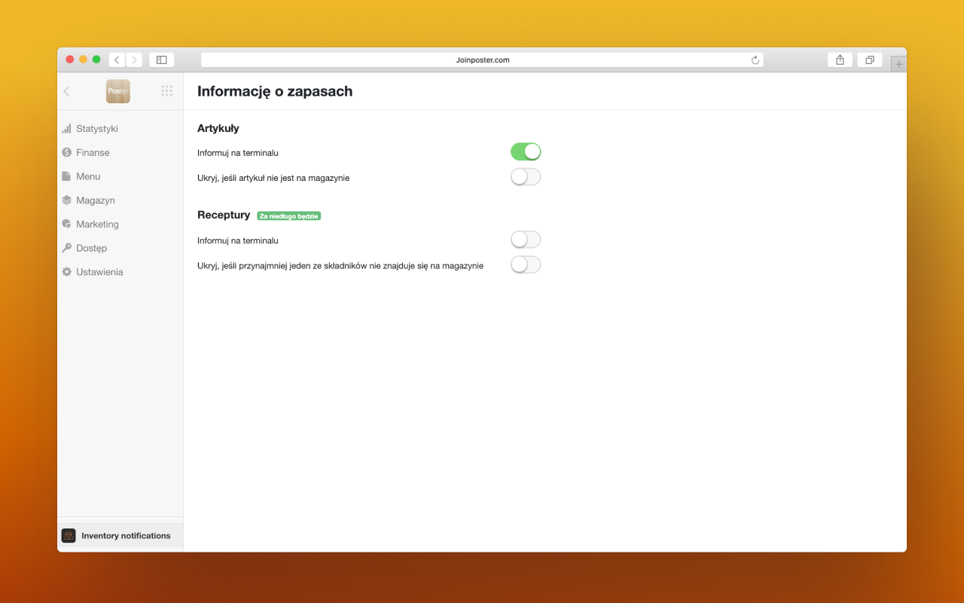Screen dimensions: 964x603
Task: Click the Joinposter.com address bar
Action: 482,60
